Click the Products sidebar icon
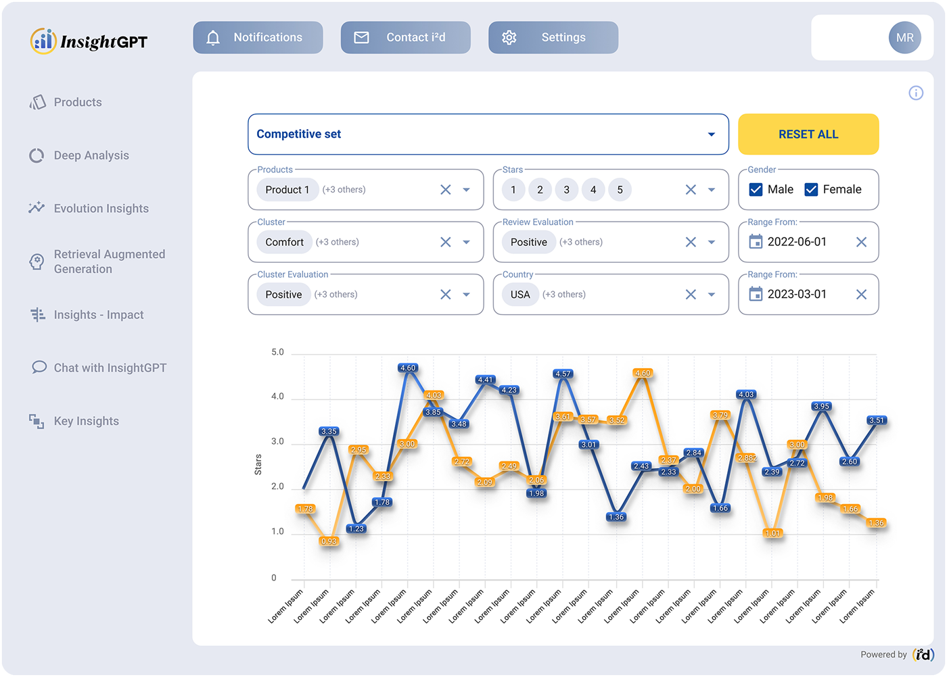 click(38, 102)
